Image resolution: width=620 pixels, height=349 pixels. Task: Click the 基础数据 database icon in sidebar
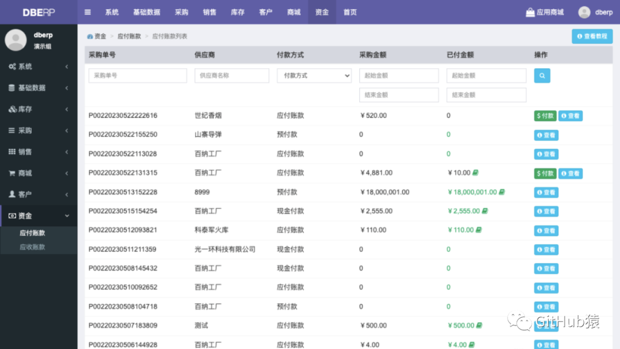click(x=12, y=88)
